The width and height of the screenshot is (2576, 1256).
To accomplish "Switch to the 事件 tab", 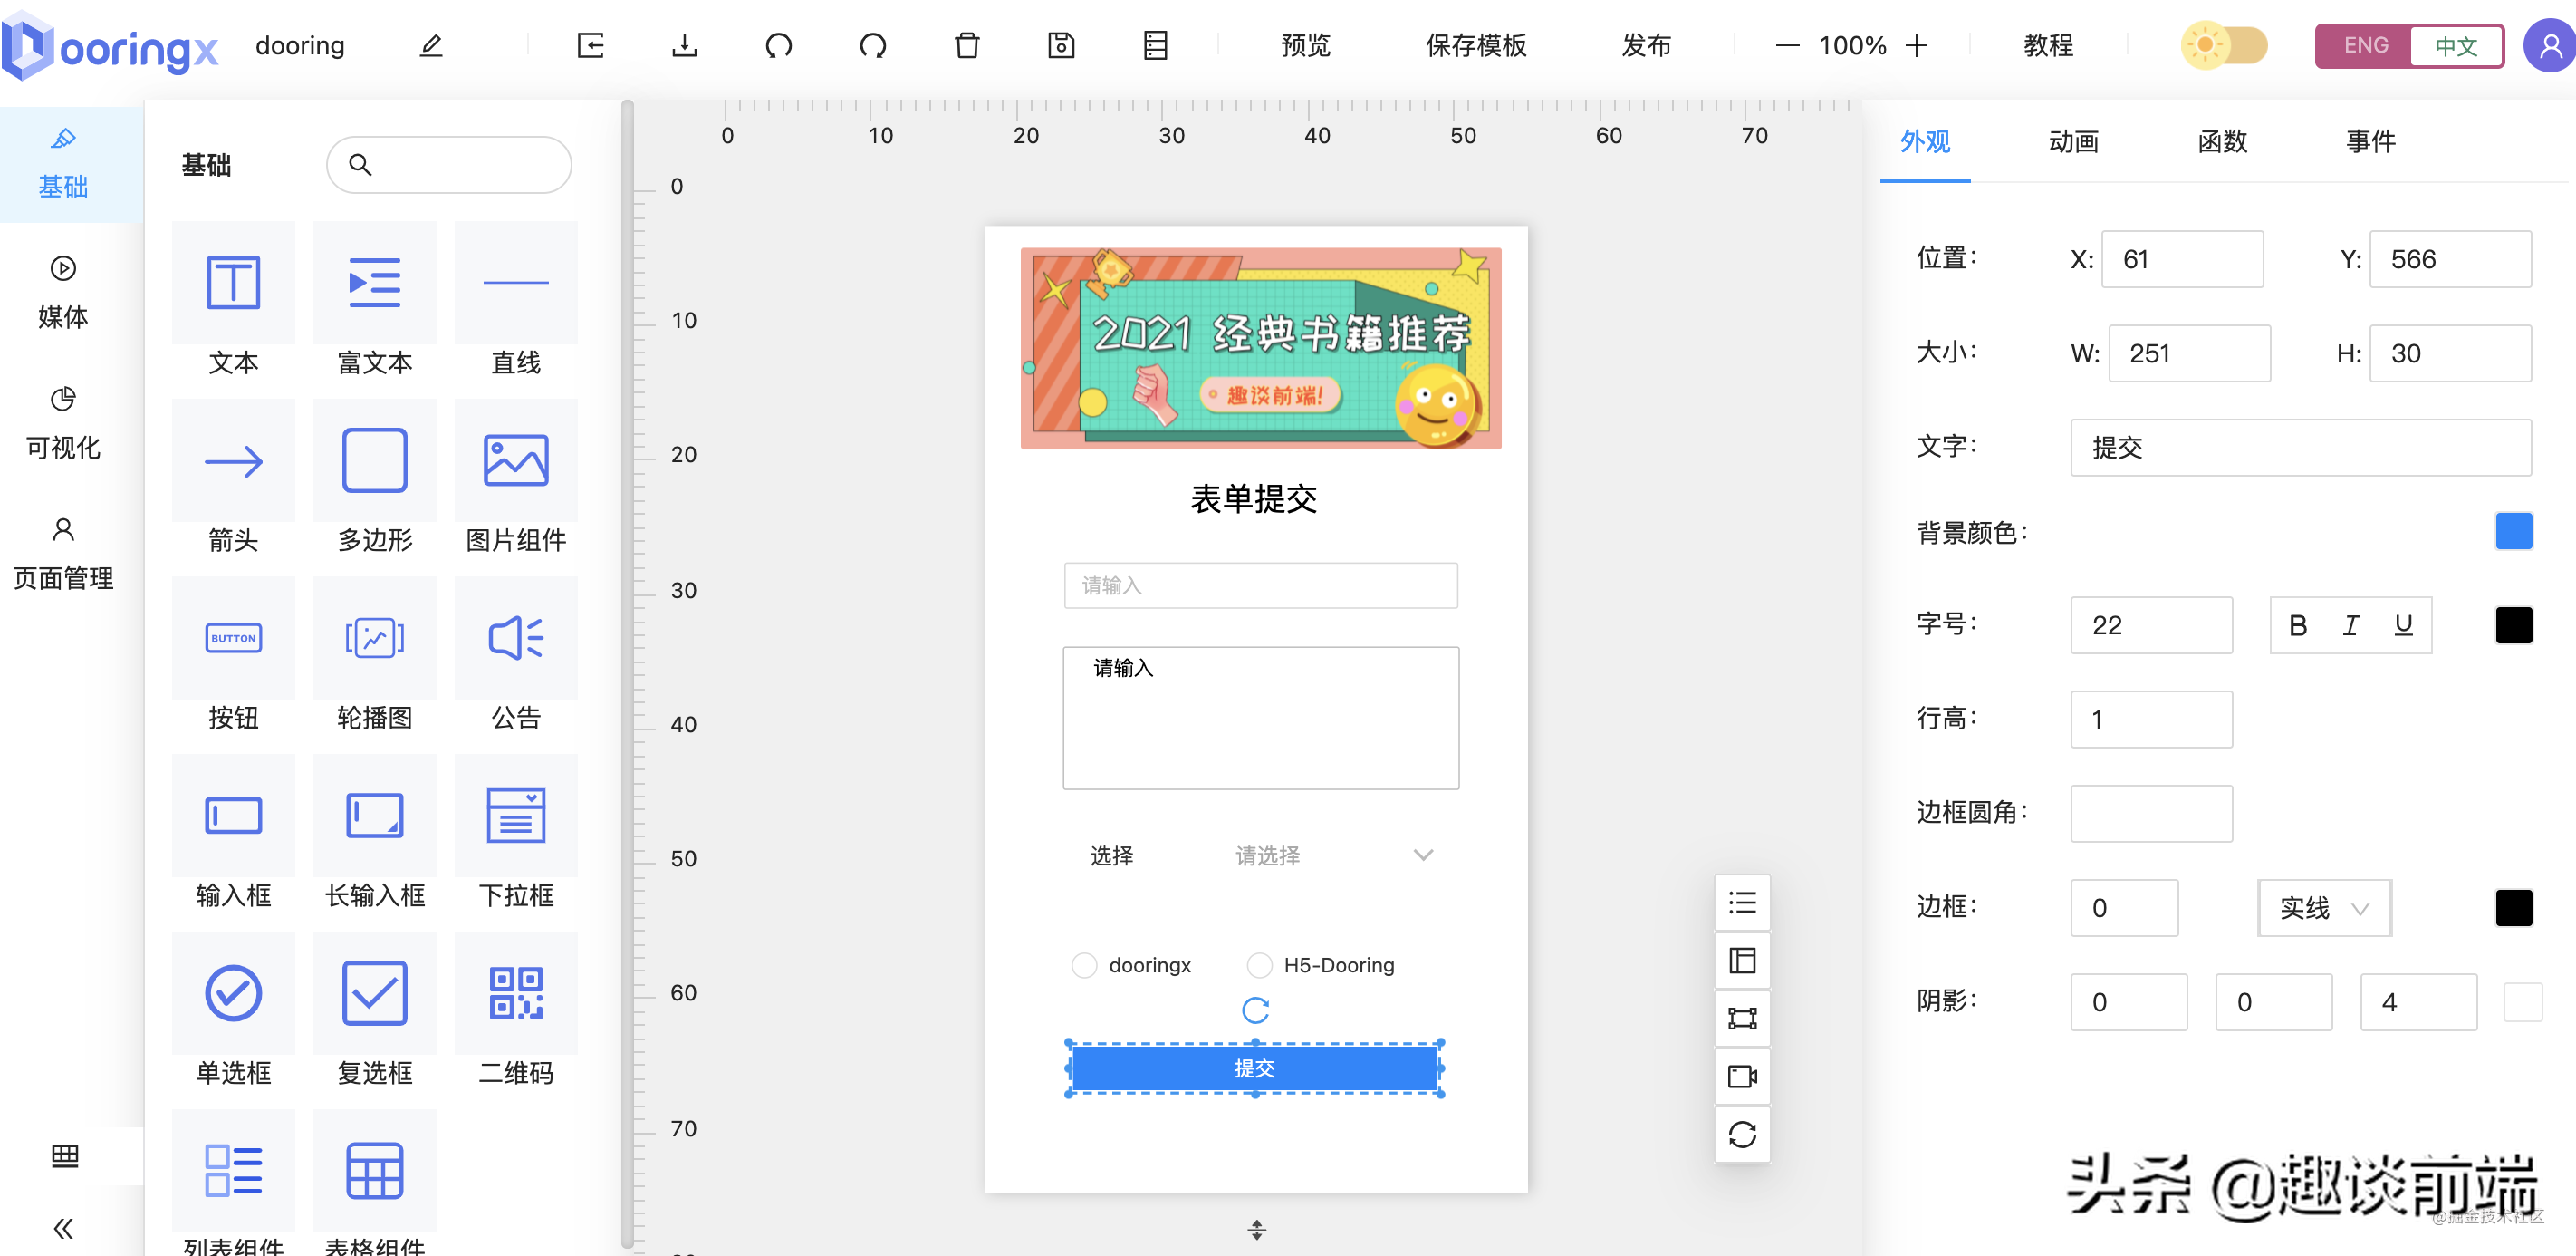I will 2371,142.
